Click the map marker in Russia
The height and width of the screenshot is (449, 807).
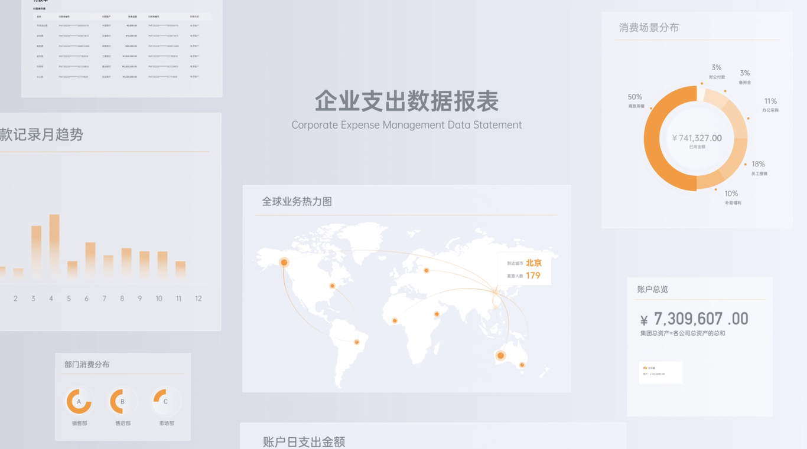pos(426,270)
